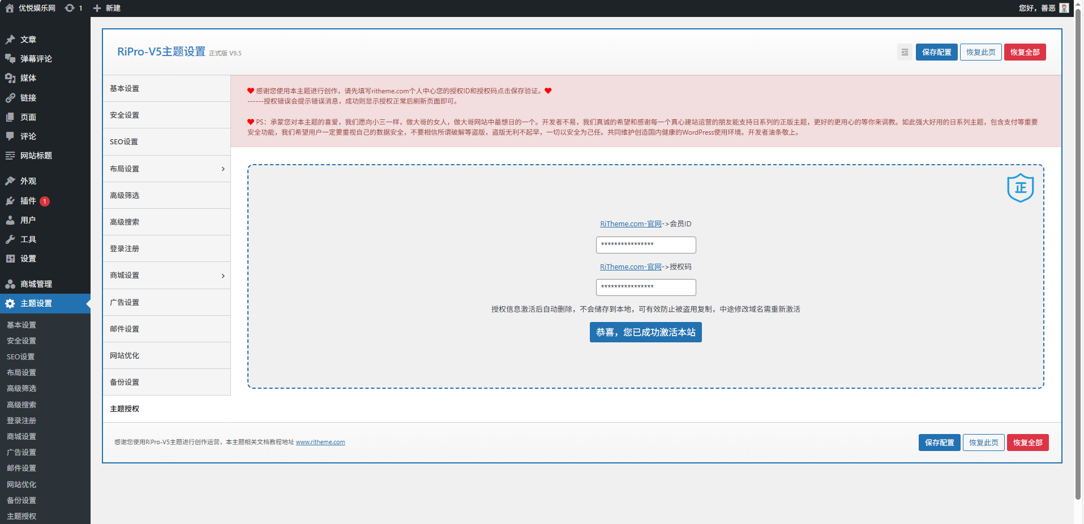Expand the 商城设置 section chevron
Viewport: 1084px width, 524px height.
click(x=223, y=276)
